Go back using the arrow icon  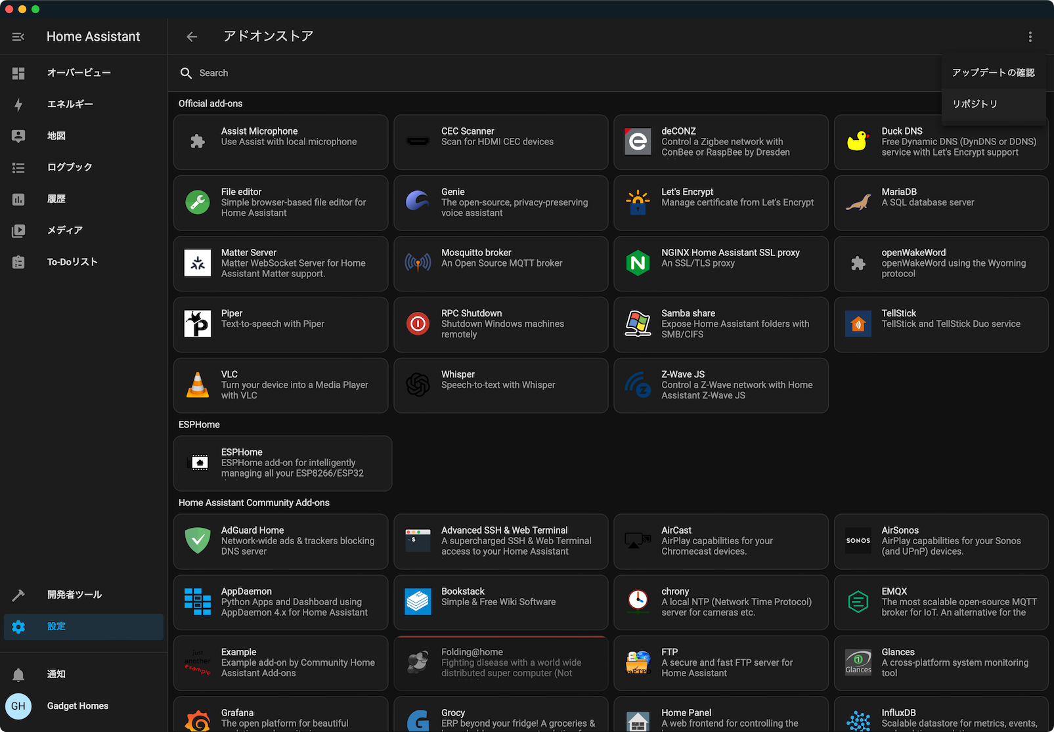[x=192, y=37]
